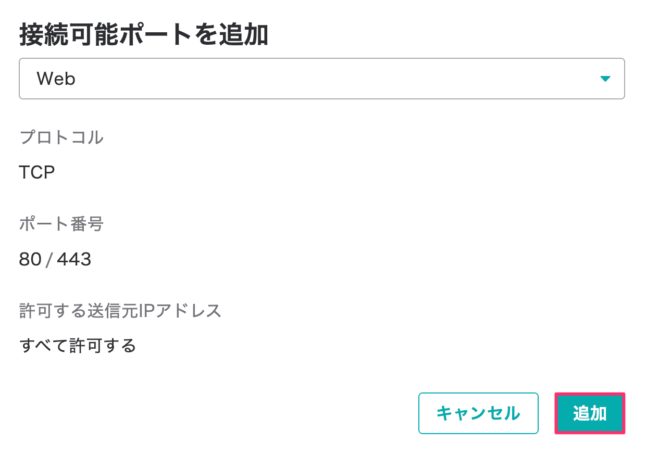Click the ポート番号 label
This screenshot has height=457, width=646.
[x=61, y=224]
